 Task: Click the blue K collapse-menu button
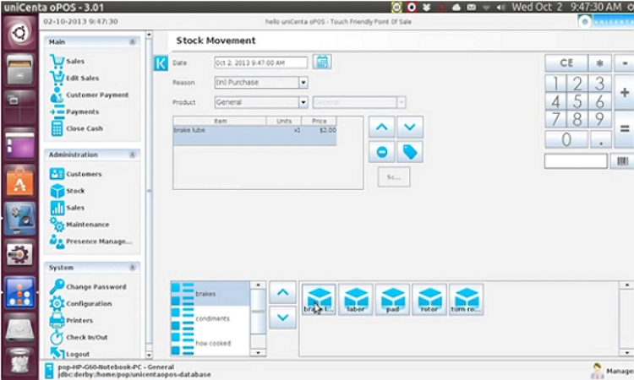tap(161, 63)
